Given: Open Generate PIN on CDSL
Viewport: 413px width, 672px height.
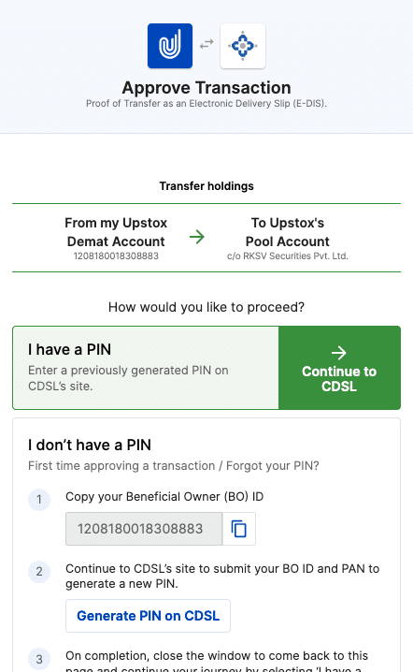Looking at the screenshot, I should click(148, 616).
